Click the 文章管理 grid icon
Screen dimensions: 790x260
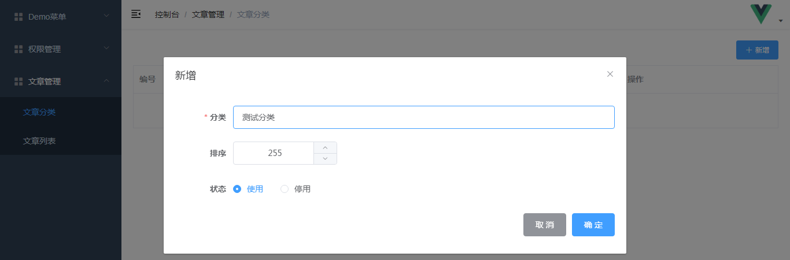(x=19, y=81)
